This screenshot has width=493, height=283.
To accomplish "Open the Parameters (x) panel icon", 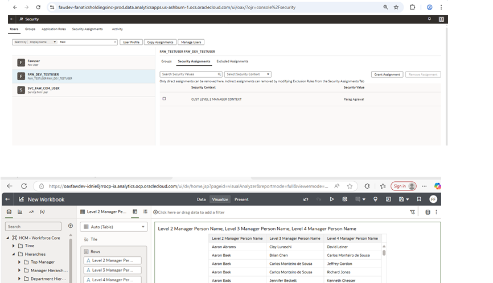I will (x=42, y=212).
